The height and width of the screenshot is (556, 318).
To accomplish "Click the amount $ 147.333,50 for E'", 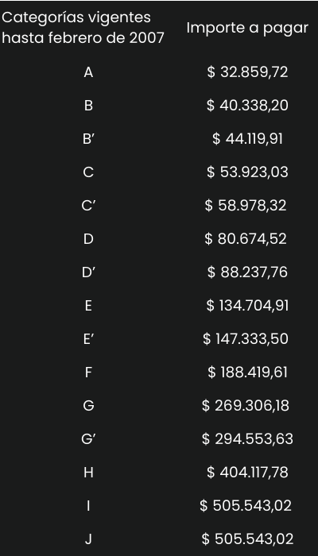I will coord(246,338).
